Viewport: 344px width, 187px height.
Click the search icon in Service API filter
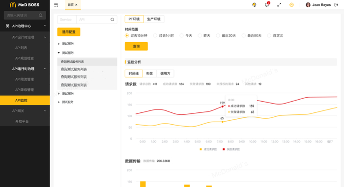[x=113, y=20]
